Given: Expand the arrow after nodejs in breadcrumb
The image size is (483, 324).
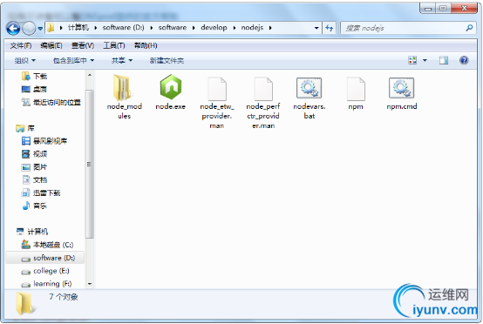Looking at the screenshot, I should tap(270, 28).
